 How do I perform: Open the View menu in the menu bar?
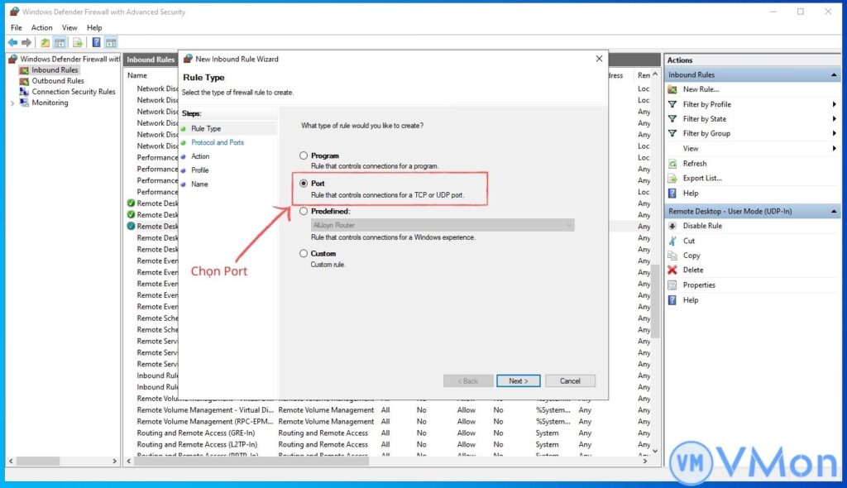click(69, 27)
